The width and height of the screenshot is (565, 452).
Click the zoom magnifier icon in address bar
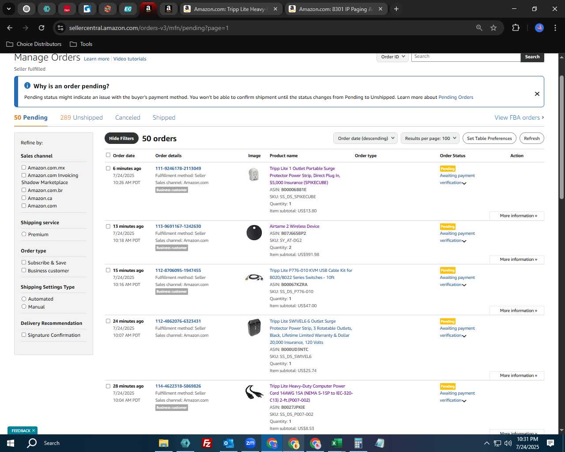coord(479,28)
